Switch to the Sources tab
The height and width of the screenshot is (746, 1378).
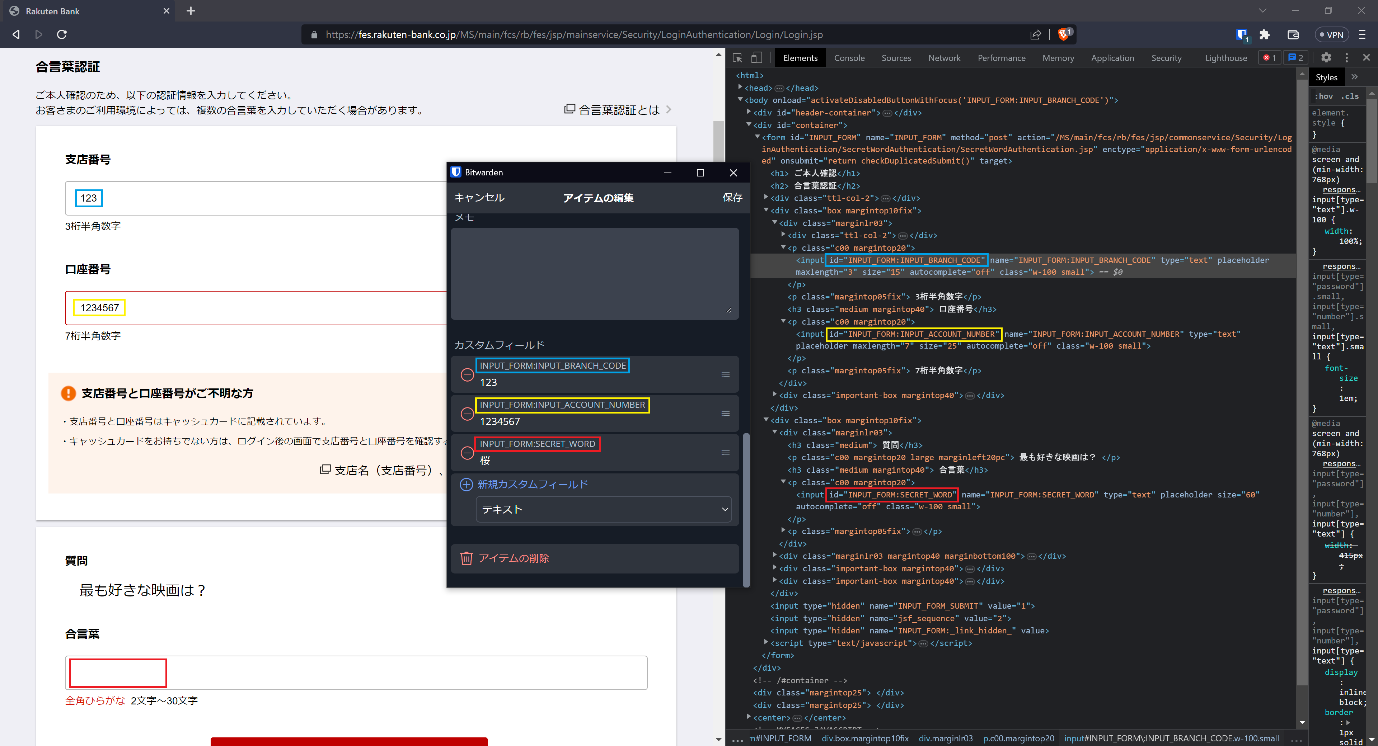pos(896,58)
